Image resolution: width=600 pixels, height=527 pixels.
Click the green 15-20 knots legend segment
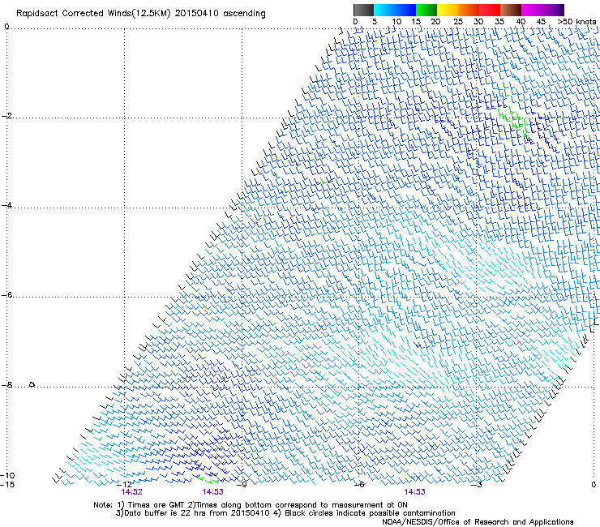coord(426,10)
